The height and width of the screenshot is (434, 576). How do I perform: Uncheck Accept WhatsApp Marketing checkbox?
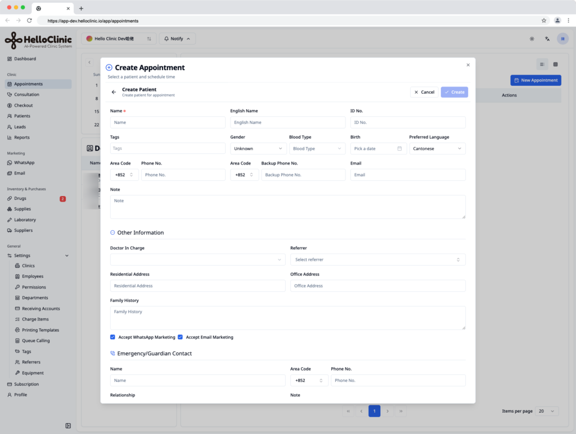112,337
